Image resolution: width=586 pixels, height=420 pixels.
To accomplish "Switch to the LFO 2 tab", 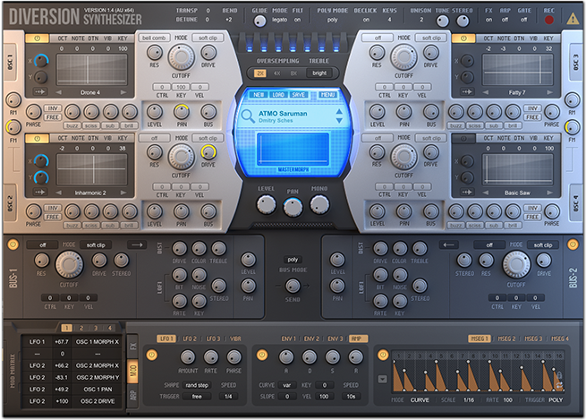I will (190, 339).
